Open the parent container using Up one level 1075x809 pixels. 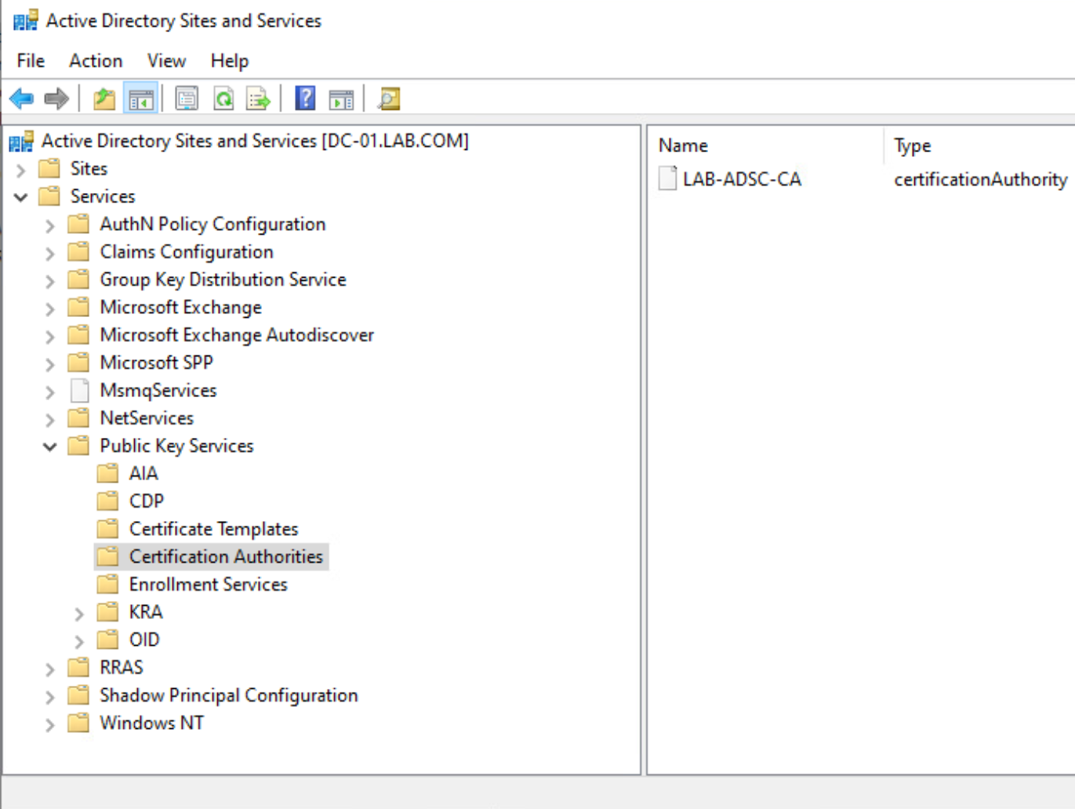(104, 97)
